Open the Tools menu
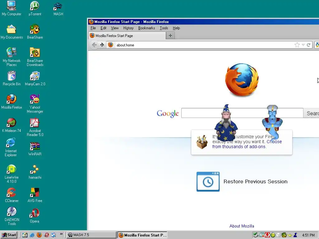This screenshot has width=319, height=239. (164, 28)
